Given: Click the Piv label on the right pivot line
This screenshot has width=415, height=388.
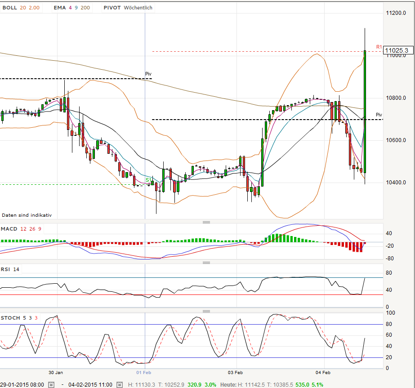Looking at the screenshot, I should [379, 115].
